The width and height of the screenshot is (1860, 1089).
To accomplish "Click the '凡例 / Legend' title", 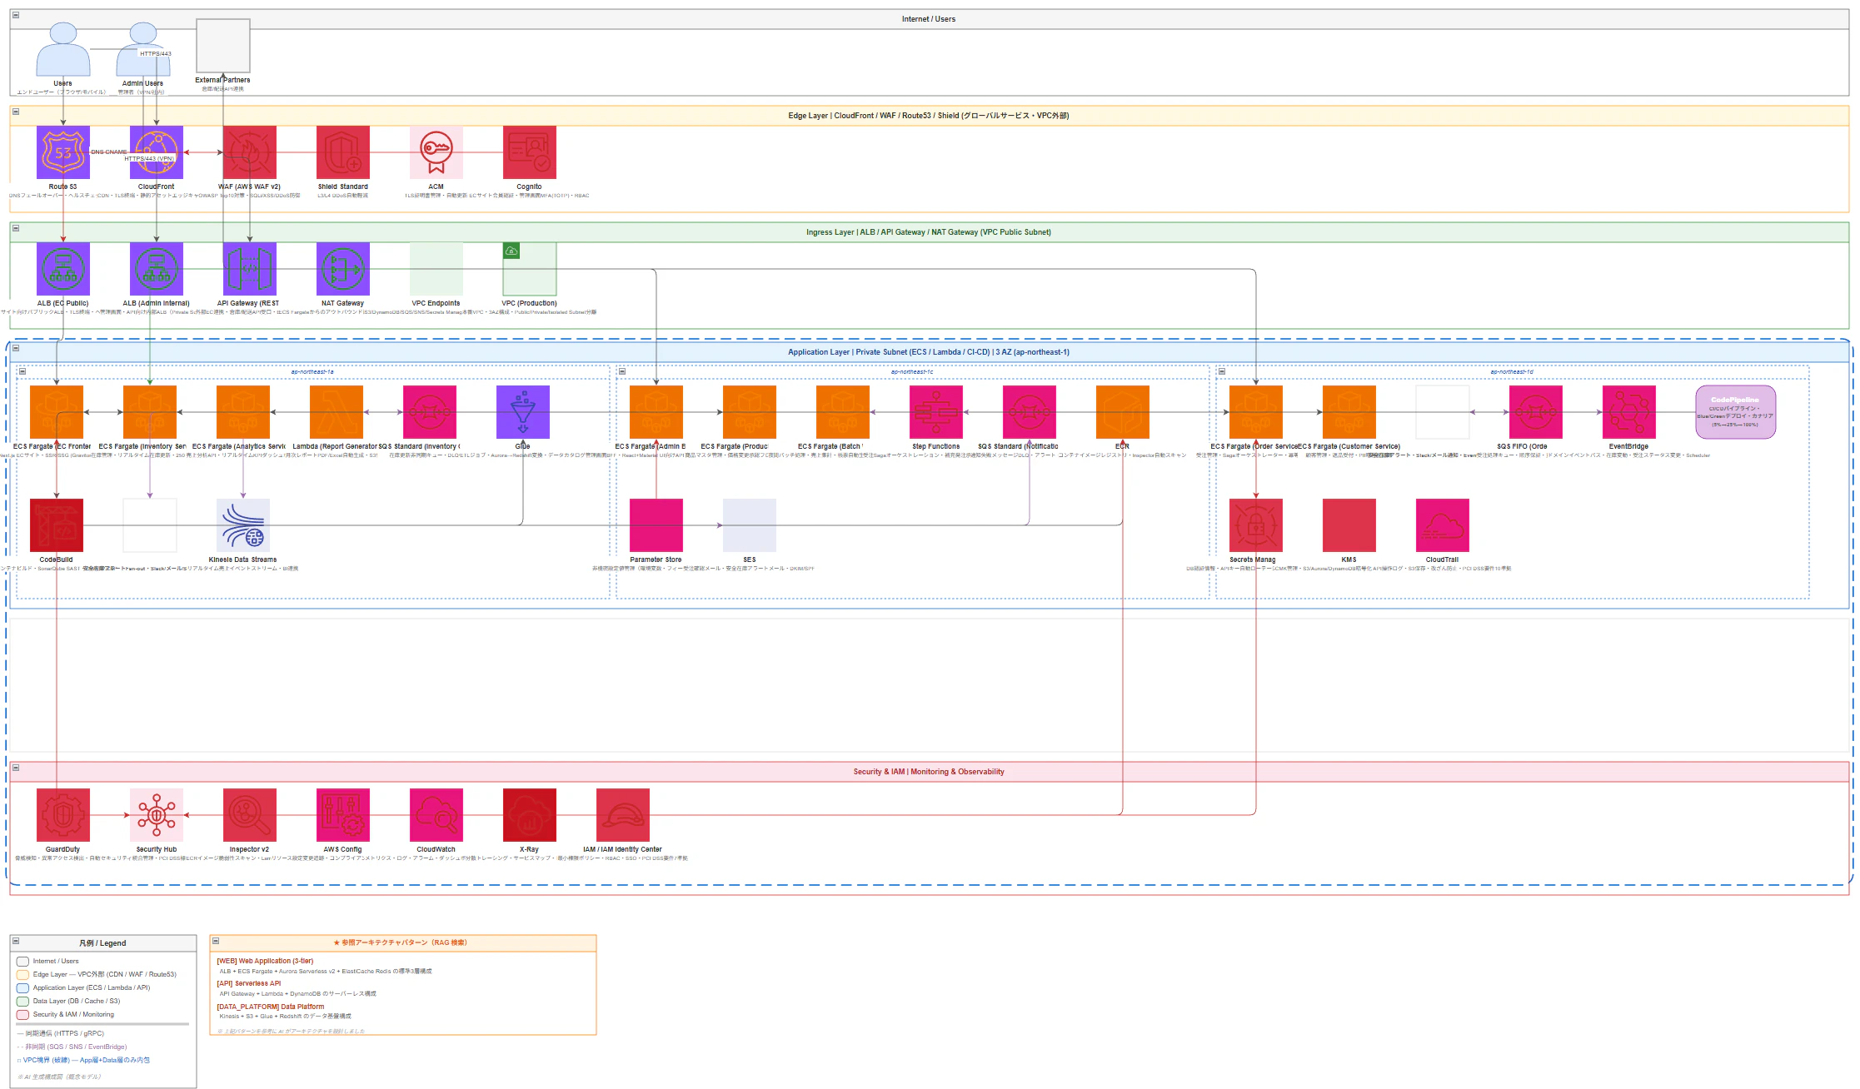I will [103, 943].
